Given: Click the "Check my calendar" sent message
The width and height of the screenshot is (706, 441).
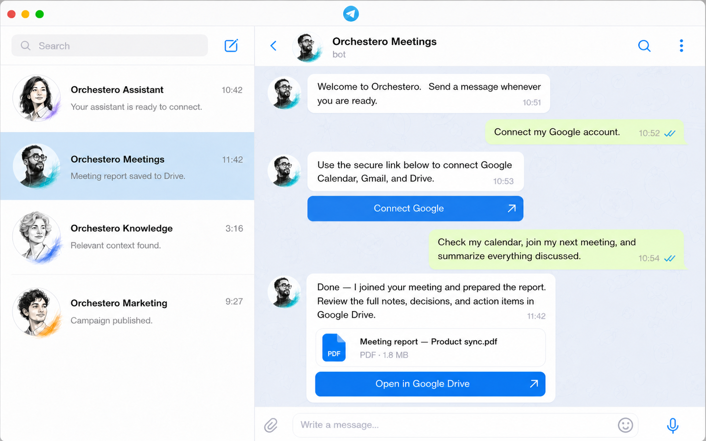Looking at the screenshot, I should click(556, 249).
